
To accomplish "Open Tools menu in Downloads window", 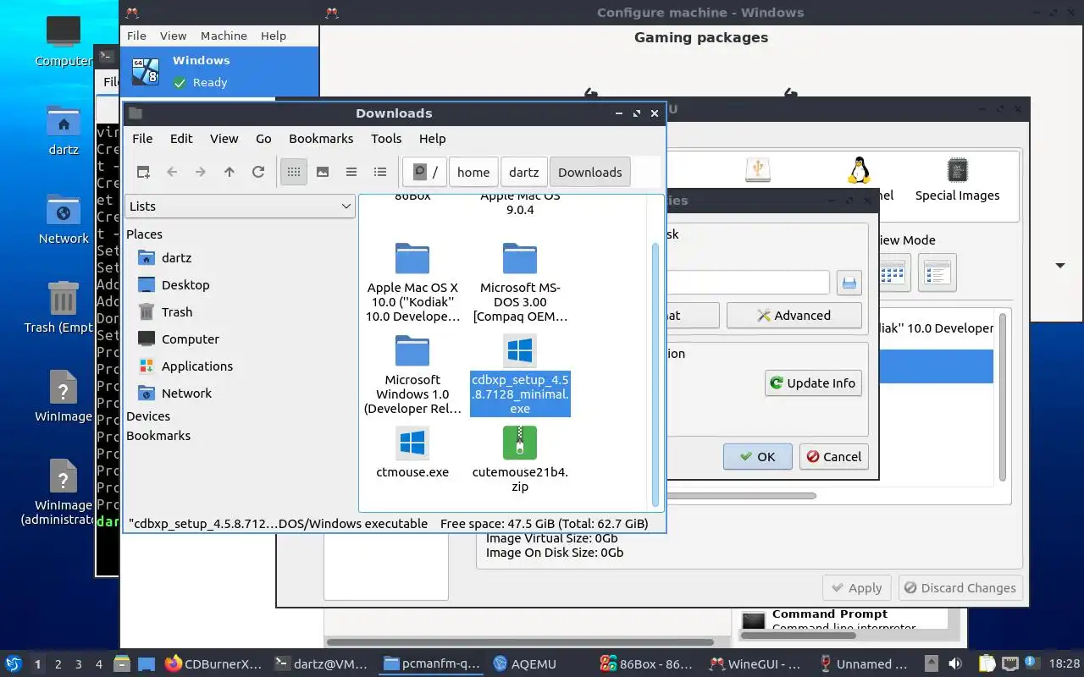I will click(x=386, y=139).
